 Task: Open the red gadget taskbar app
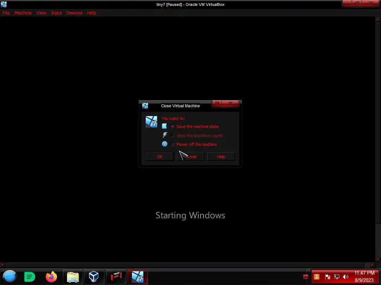(x=116, y=277)
